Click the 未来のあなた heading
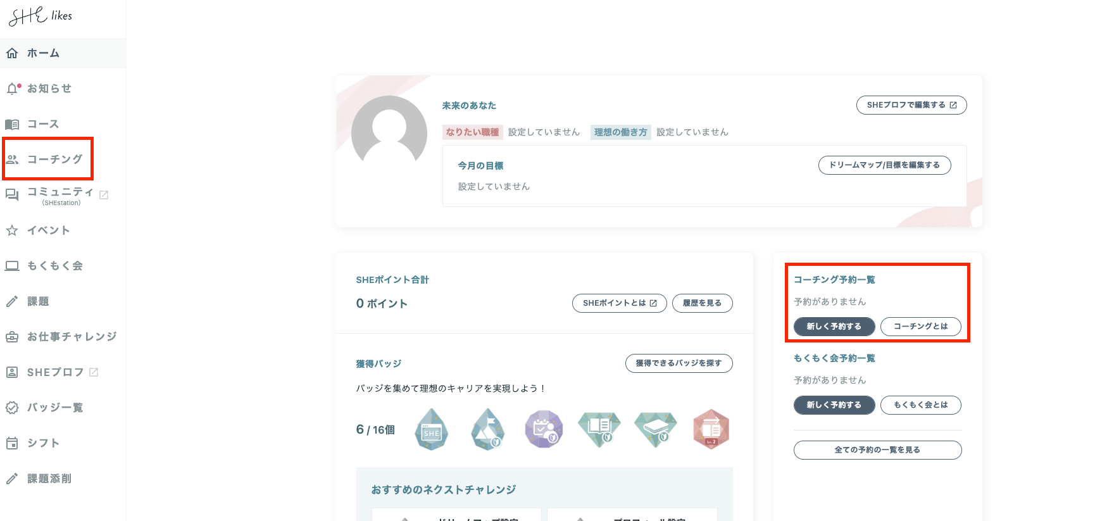 (x=469, y=106)
